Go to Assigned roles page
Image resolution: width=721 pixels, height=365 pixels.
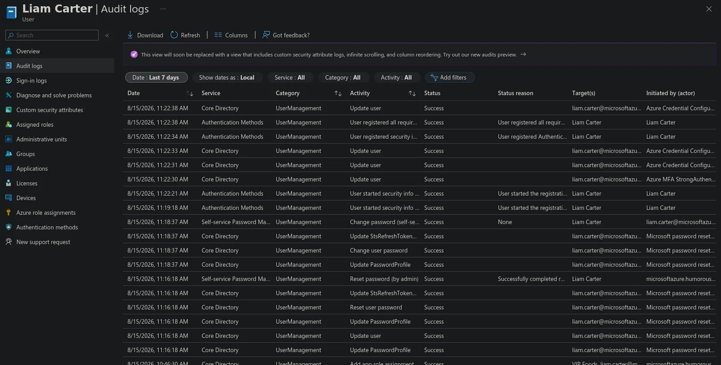click(x=57, y=124)
